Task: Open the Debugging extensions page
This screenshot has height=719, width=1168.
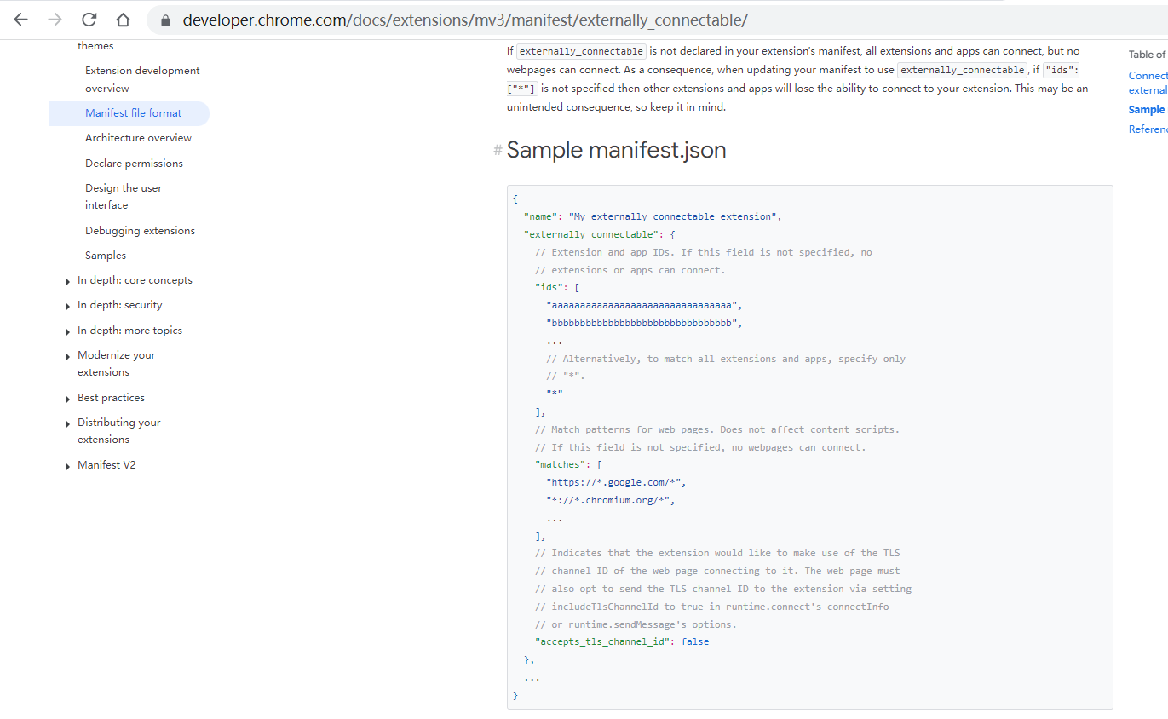Action: (140, 230)
